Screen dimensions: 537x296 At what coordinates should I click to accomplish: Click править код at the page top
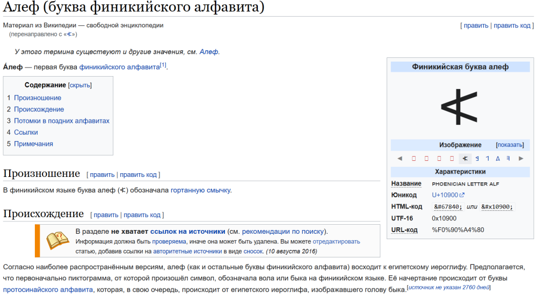pos(512,26)
